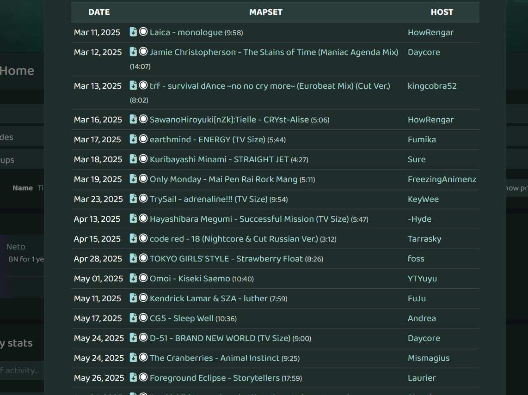528x395 pixels.
Task: Open Foreground Eclipse - Storytellers link
Action: pyautogui.click(x=215, y=378)
